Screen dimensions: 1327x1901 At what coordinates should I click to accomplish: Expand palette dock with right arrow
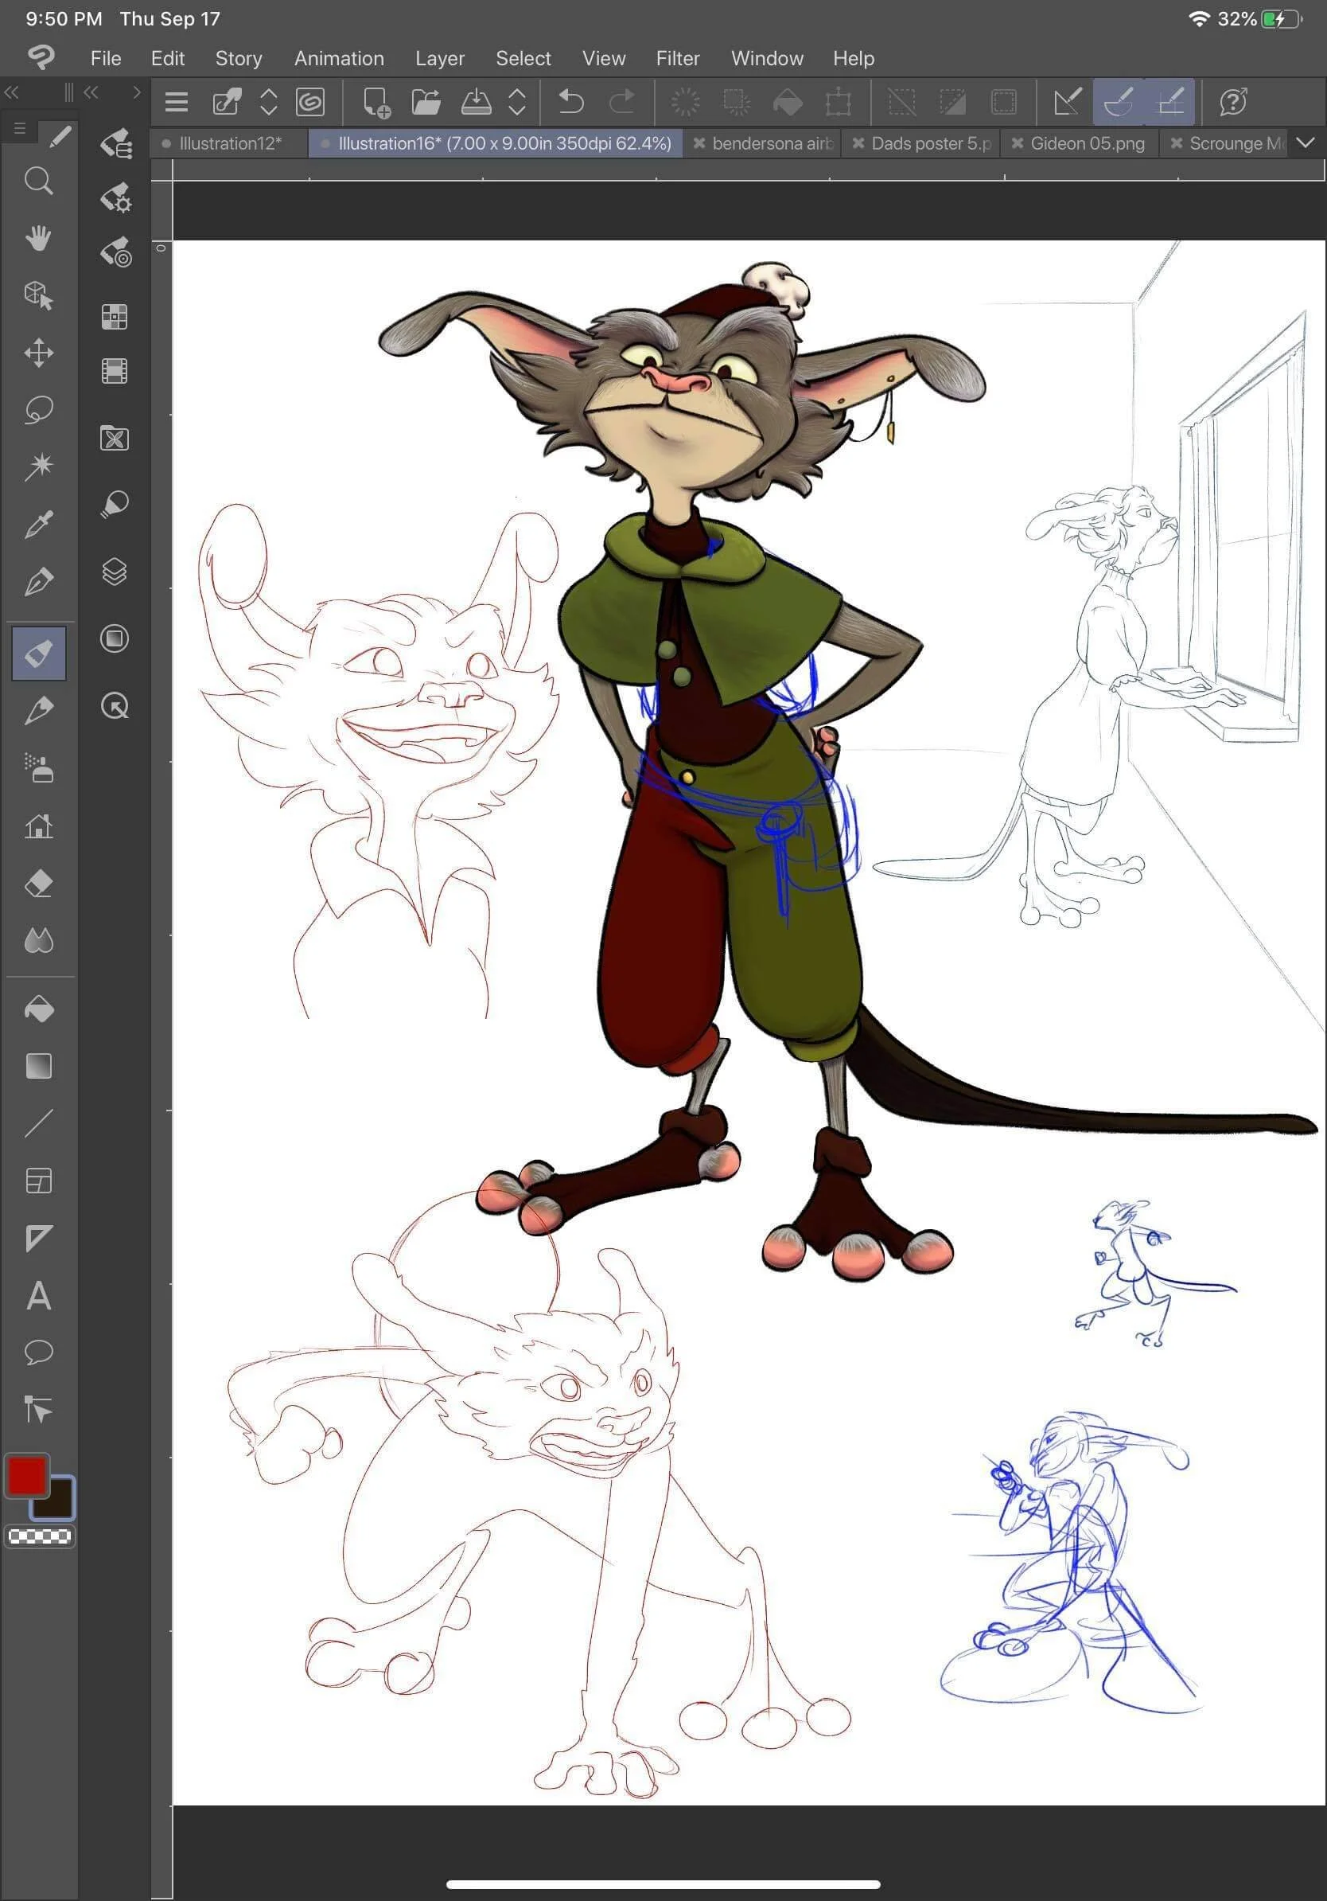137,92
